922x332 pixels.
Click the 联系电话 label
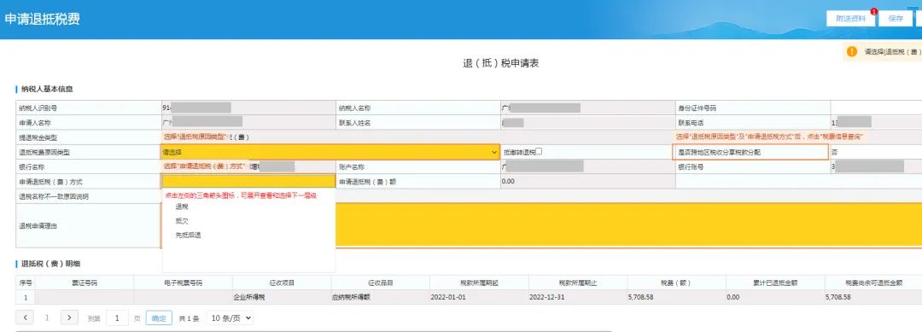[x=691, y=123]
